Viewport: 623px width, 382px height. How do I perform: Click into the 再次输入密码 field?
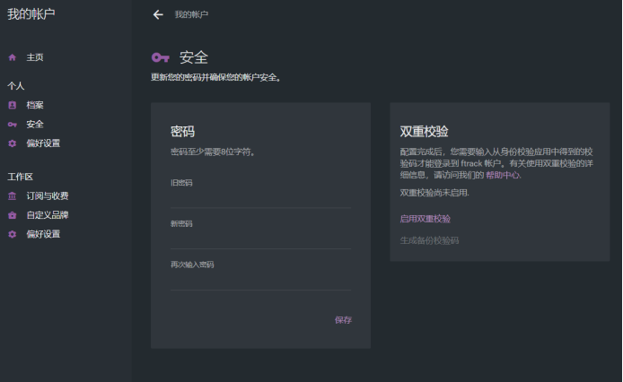point(260,281)
